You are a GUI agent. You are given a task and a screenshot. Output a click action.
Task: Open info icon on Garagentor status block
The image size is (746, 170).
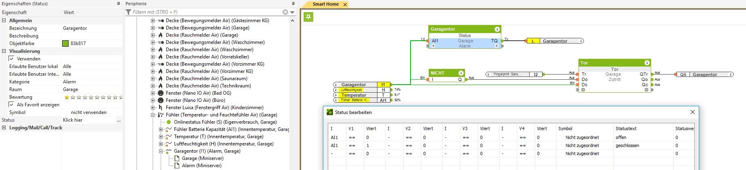(x=497, y=29)
